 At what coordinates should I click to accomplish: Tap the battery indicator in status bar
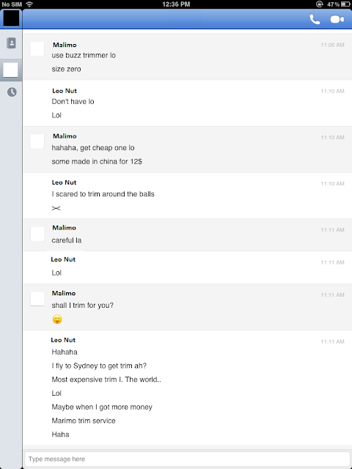tap(345, 4)
